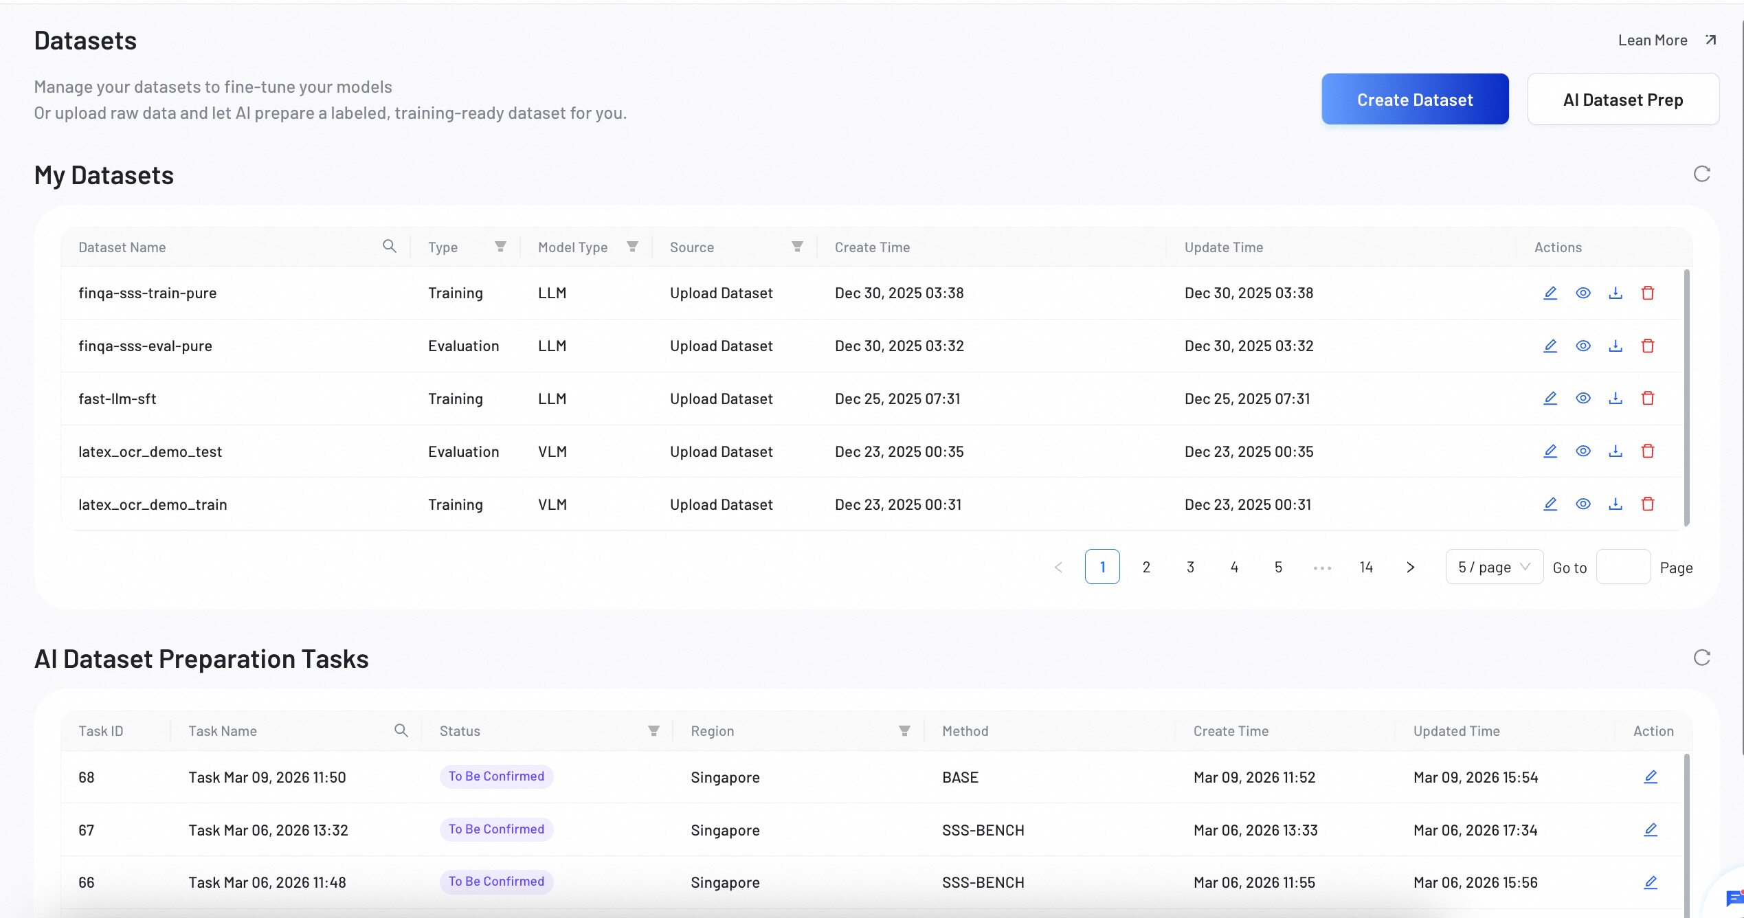Viewport: 1744px width, 918px height.
Task: Go to datasets page 5
Action: click(1278, 567)
